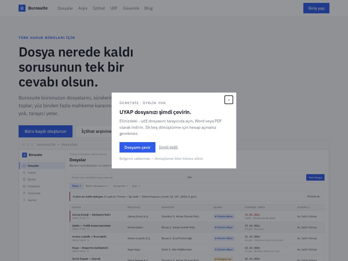Click the AŞAMA column header
The height and width of the screenshot is (261, 348).
[x=218, y=207]
